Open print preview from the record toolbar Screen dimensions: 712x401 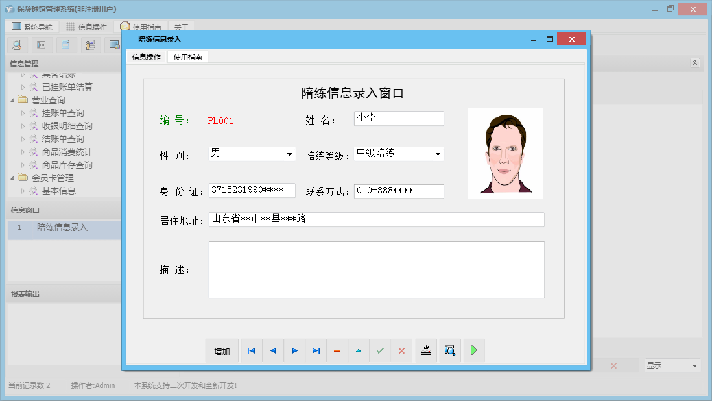[x=449, y=350]
